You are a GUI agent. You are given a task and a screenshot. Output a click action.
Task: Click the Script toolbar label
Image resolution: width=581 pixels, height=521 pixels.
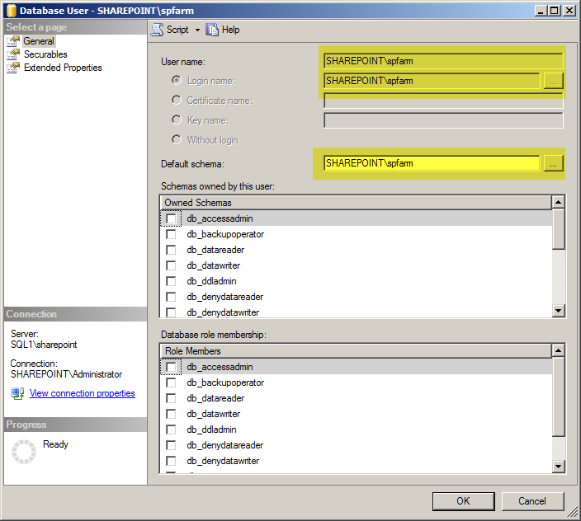click(x=177, y=30)
